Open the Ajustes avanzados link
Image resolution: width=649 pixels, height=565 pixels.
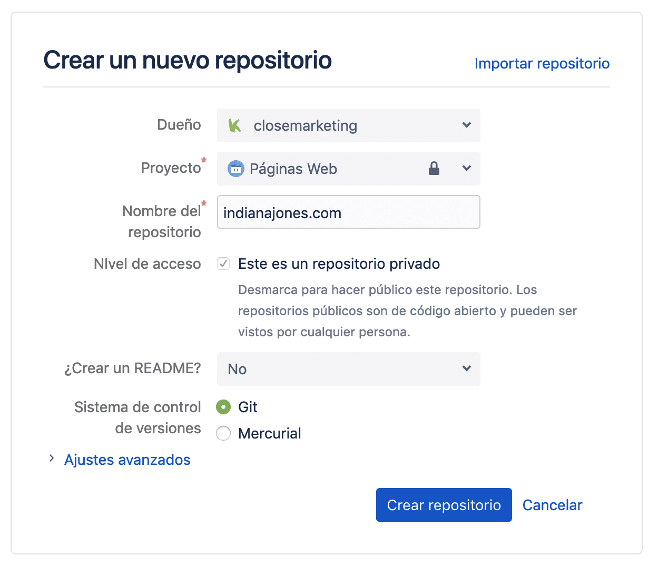(127, 460)
